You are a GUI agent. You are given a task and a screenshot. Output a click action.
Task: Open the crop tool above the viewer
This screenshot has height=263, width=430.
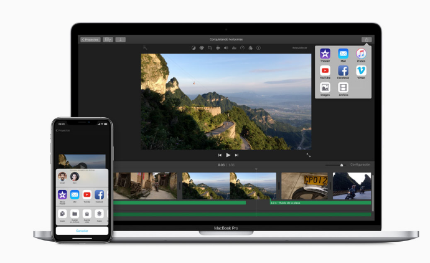(210, 47)
